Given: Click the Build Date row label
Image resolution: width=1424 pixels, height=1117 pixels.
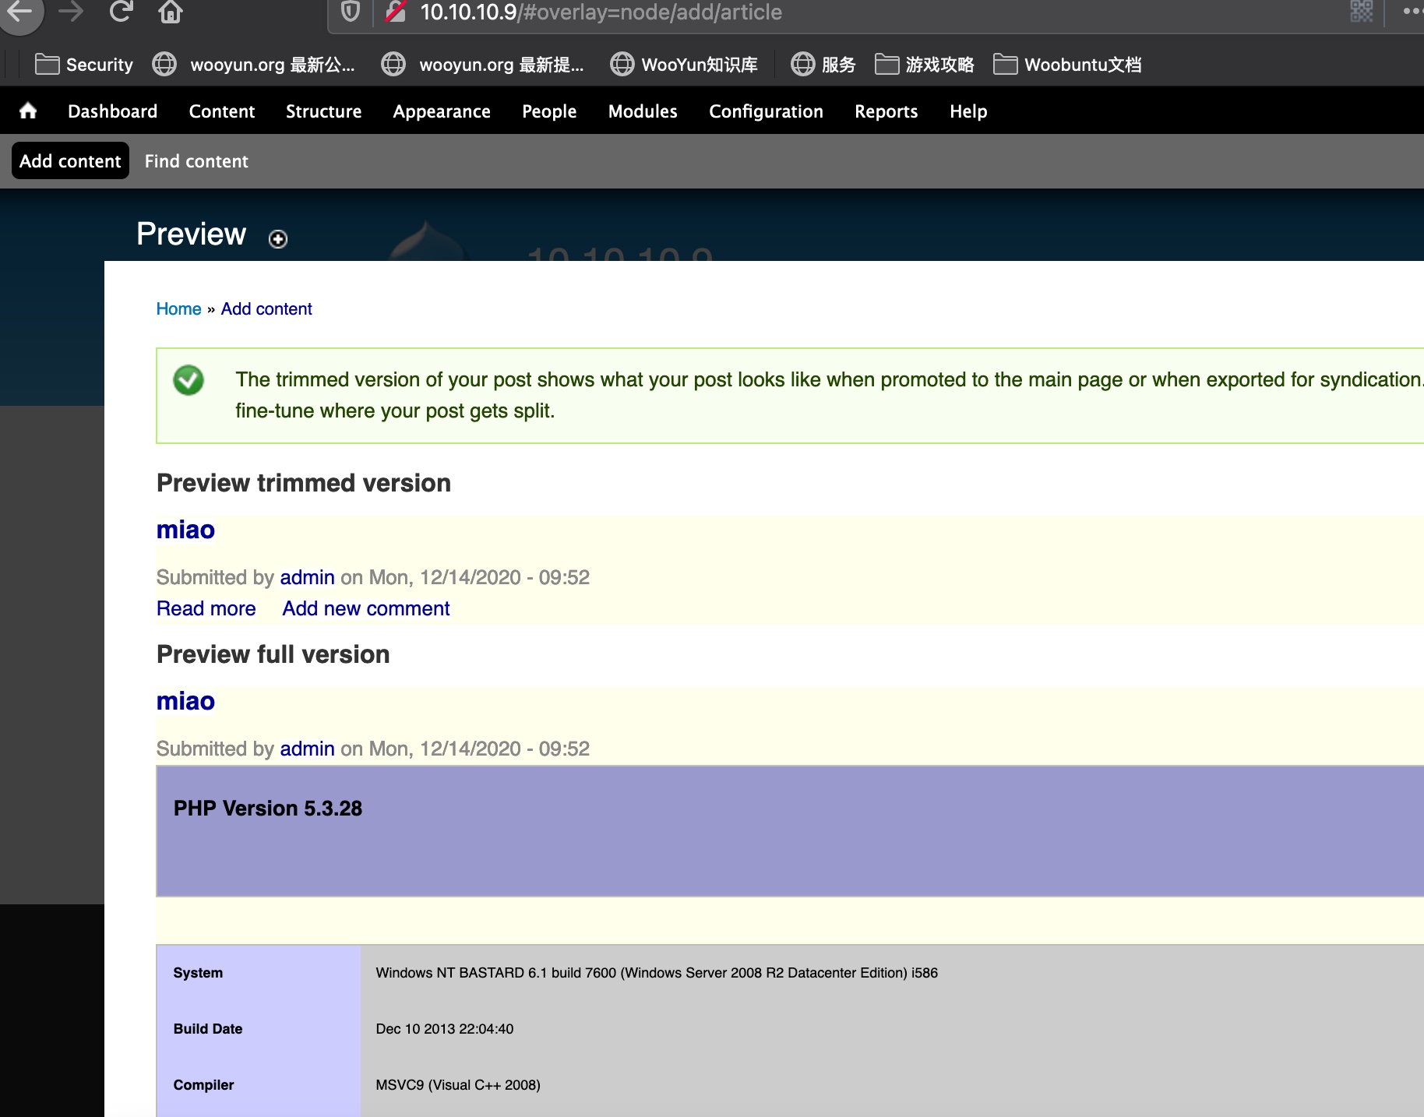Looking at the screenshot, I should (x=208, y=1029).
